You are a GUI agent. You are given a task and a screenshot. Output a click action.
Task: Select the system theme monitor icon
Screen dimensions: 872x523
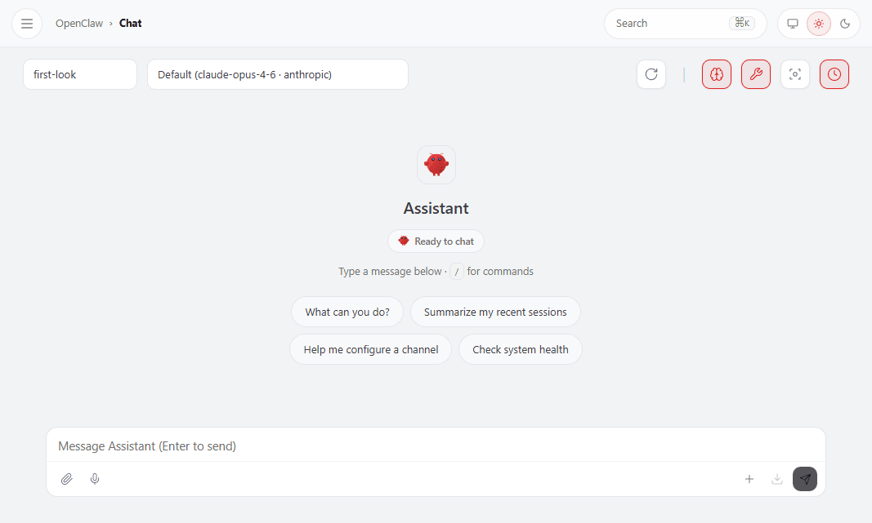coord(793,24)
